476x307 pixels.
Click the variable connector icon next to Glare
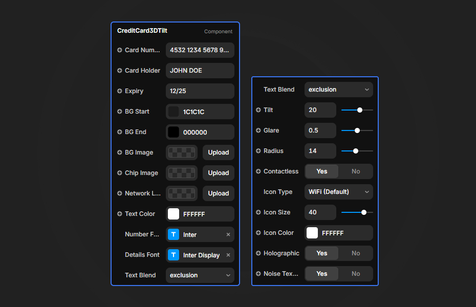pos(259,130)
